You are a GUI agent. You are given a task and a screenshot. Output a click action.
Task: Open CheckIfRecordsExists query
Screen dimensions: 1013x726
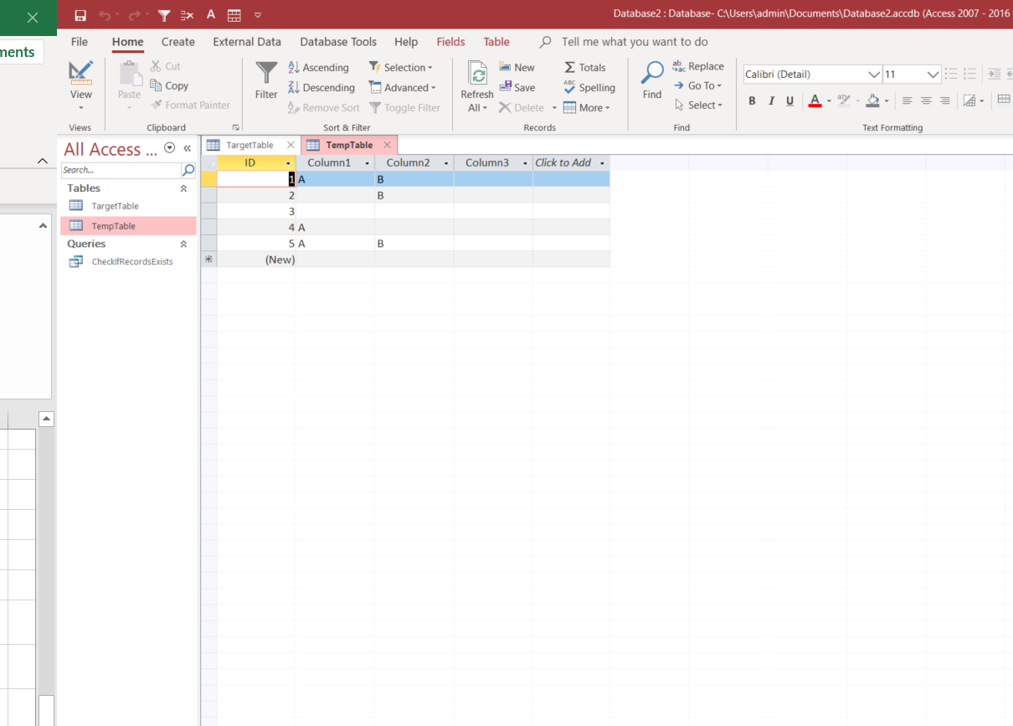tap(128, 261)
